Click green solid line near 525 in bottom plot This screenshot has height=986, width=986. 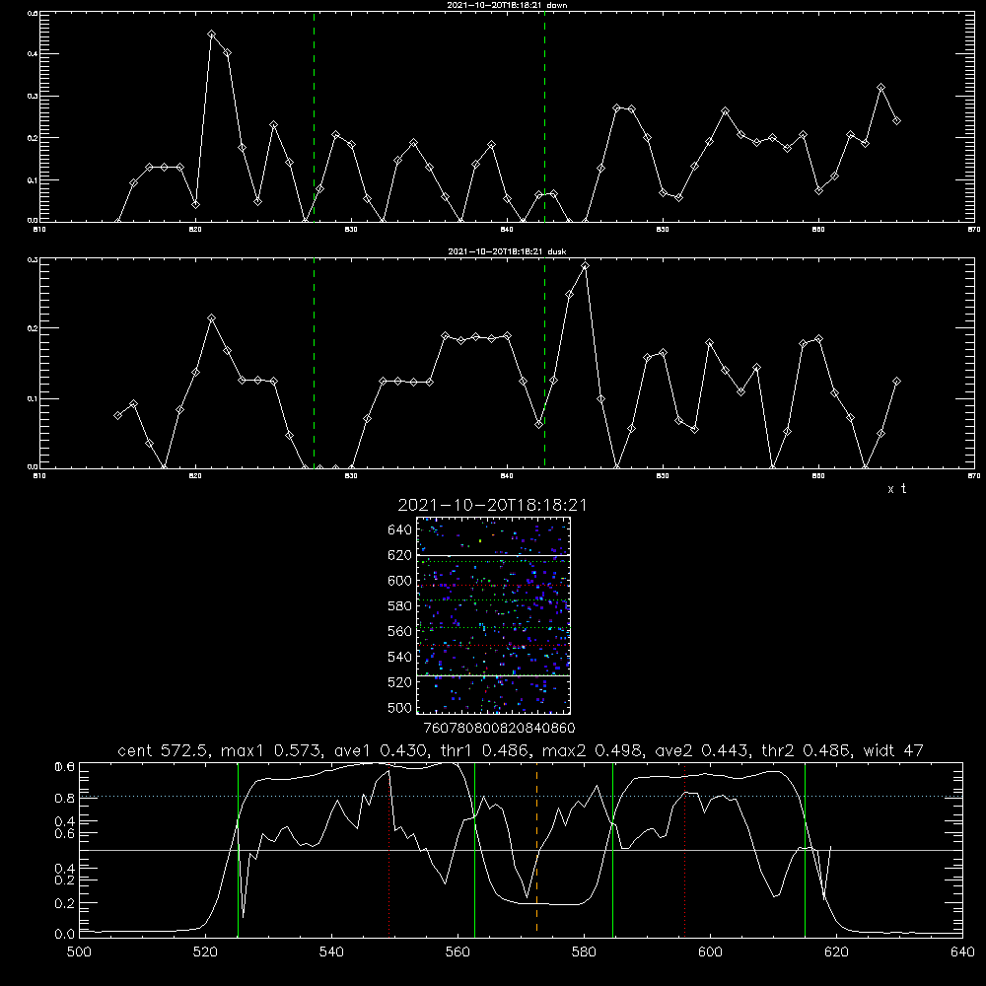click(238, 849)
